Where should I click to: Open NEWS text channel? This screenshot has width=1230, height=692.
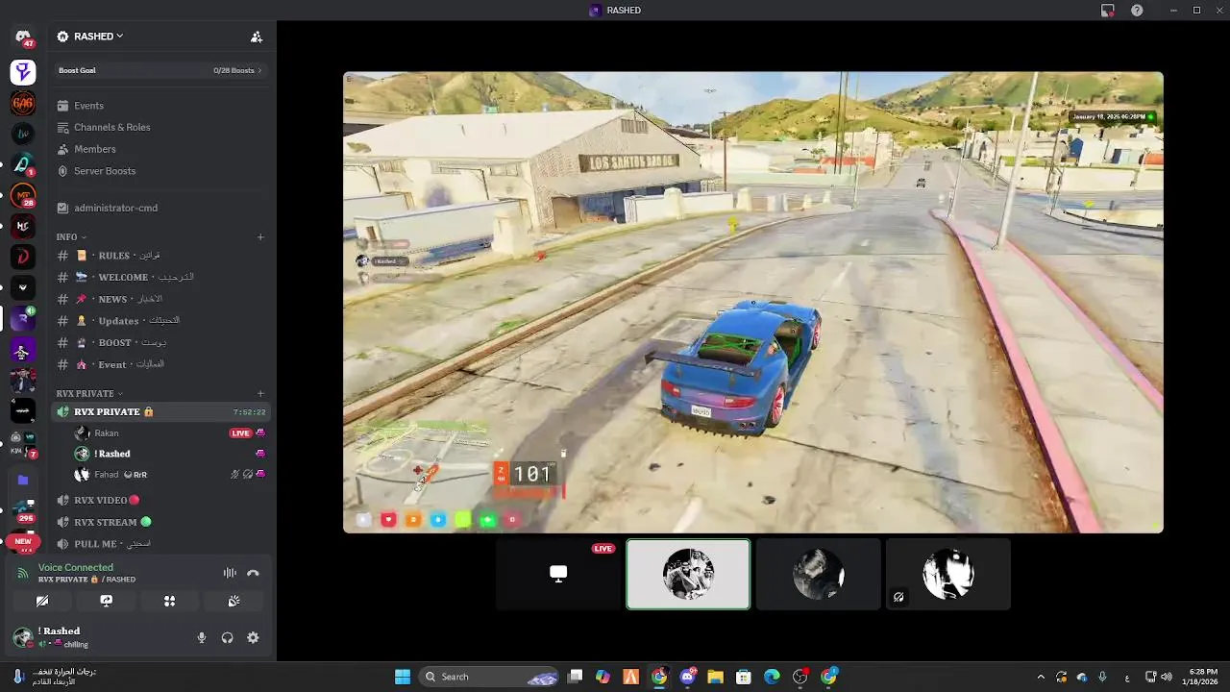[x=160, y=299]
